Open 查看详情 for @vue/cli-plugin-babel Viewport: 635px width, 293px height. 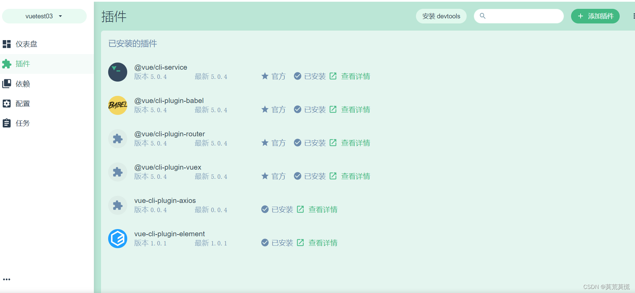(x=355, y=109)
